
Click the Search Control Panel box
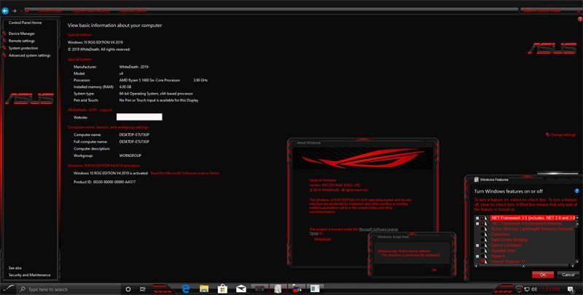(x=550, y=11)
